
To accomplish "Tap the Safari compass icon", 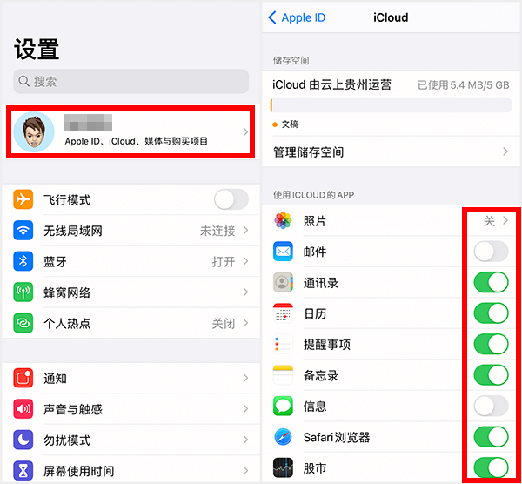I will pyautogui.click(x=283, y=437).
